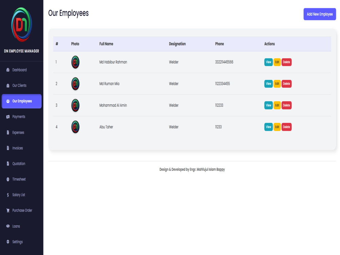The height and width of the screenshot is (255, 340).
Task: View Abu Taher's details
Action: (x=269, y=127)
